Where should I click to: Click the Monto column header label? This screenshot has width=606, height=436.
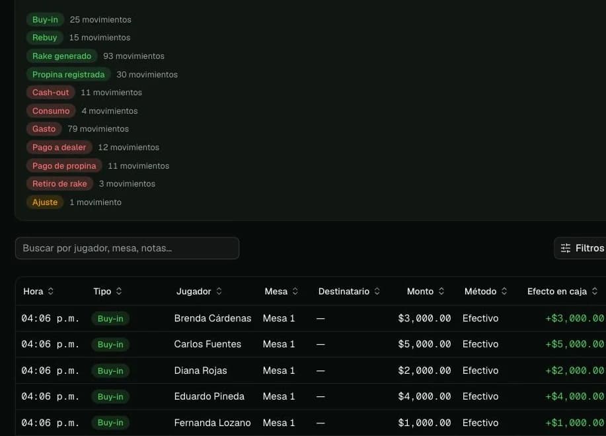(420, 291)
